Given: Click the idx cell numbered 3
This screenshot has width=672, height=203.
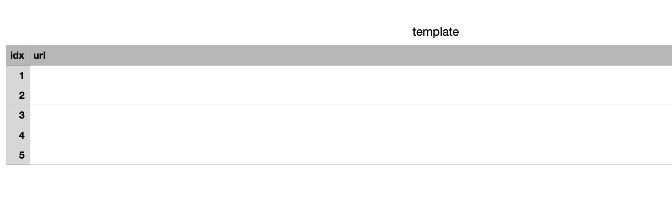Looking at the screenshot, I should coord(17,115).
